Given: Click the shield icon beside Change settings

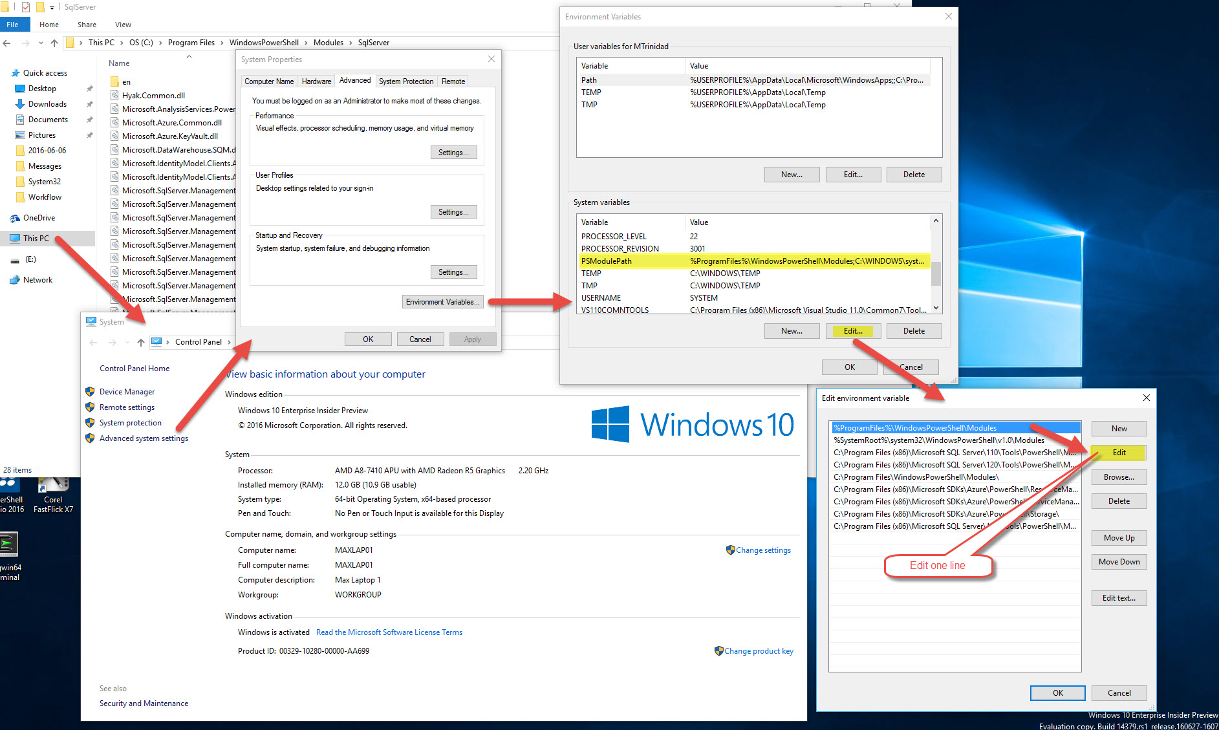Looking at the screenshot, I should coord(730,550).
